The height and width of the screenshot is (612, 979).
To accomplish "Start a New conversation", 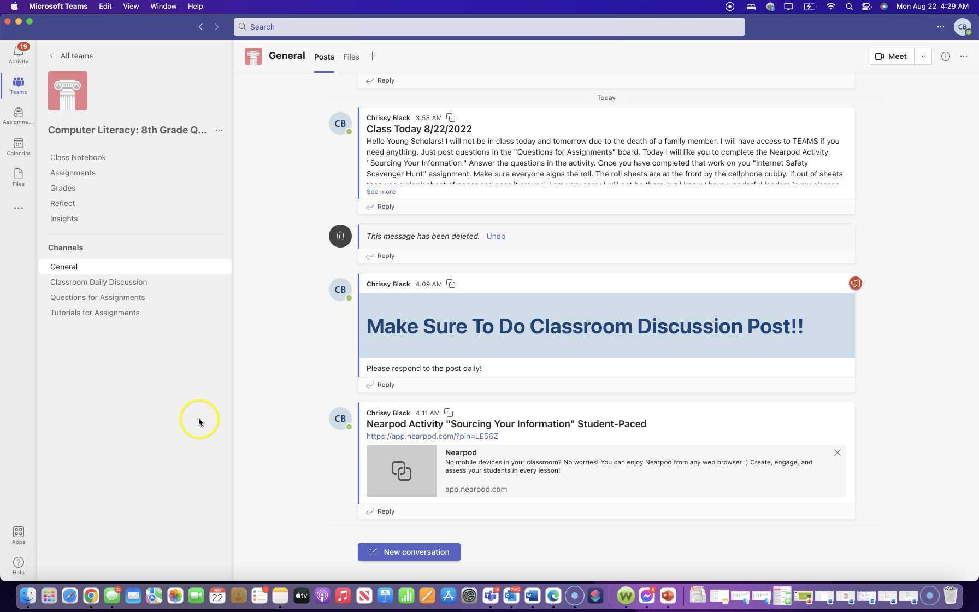I will point(409,552).
